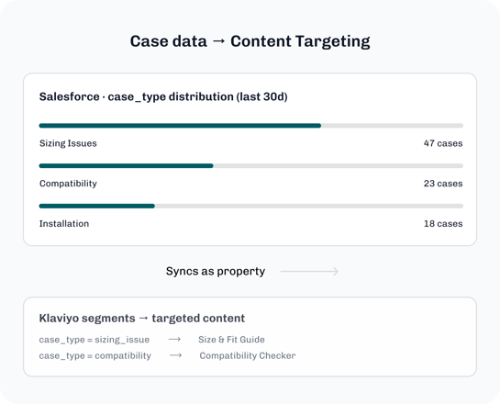Select the 'Sizing Issues' label

click(x=68, y=143)
